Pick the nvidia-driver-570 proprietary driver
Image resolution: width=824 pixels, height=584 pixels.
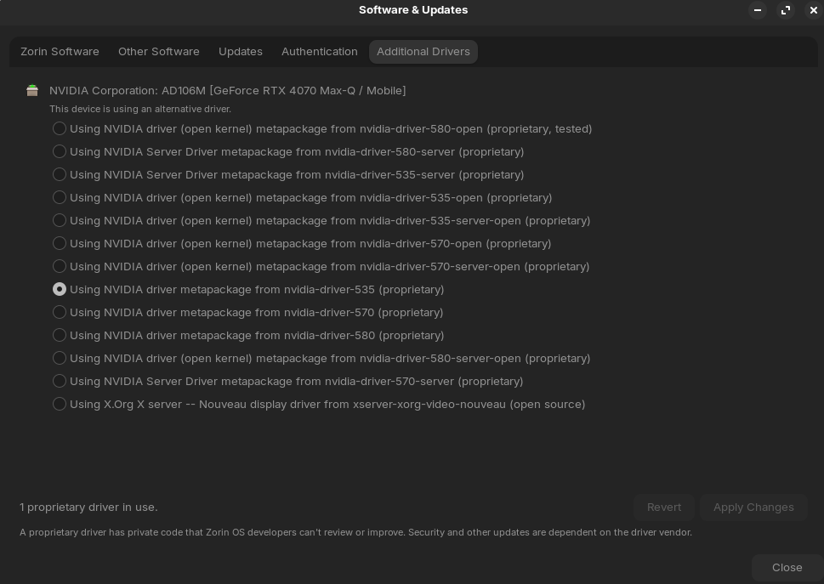pyautogui.click(x=60, y=312)
